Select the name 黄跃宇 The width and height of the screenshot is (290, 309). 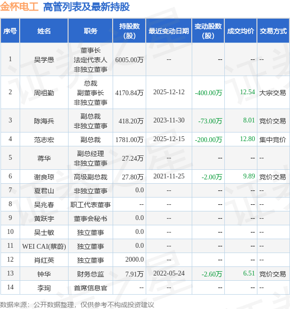tap(44, 218)
